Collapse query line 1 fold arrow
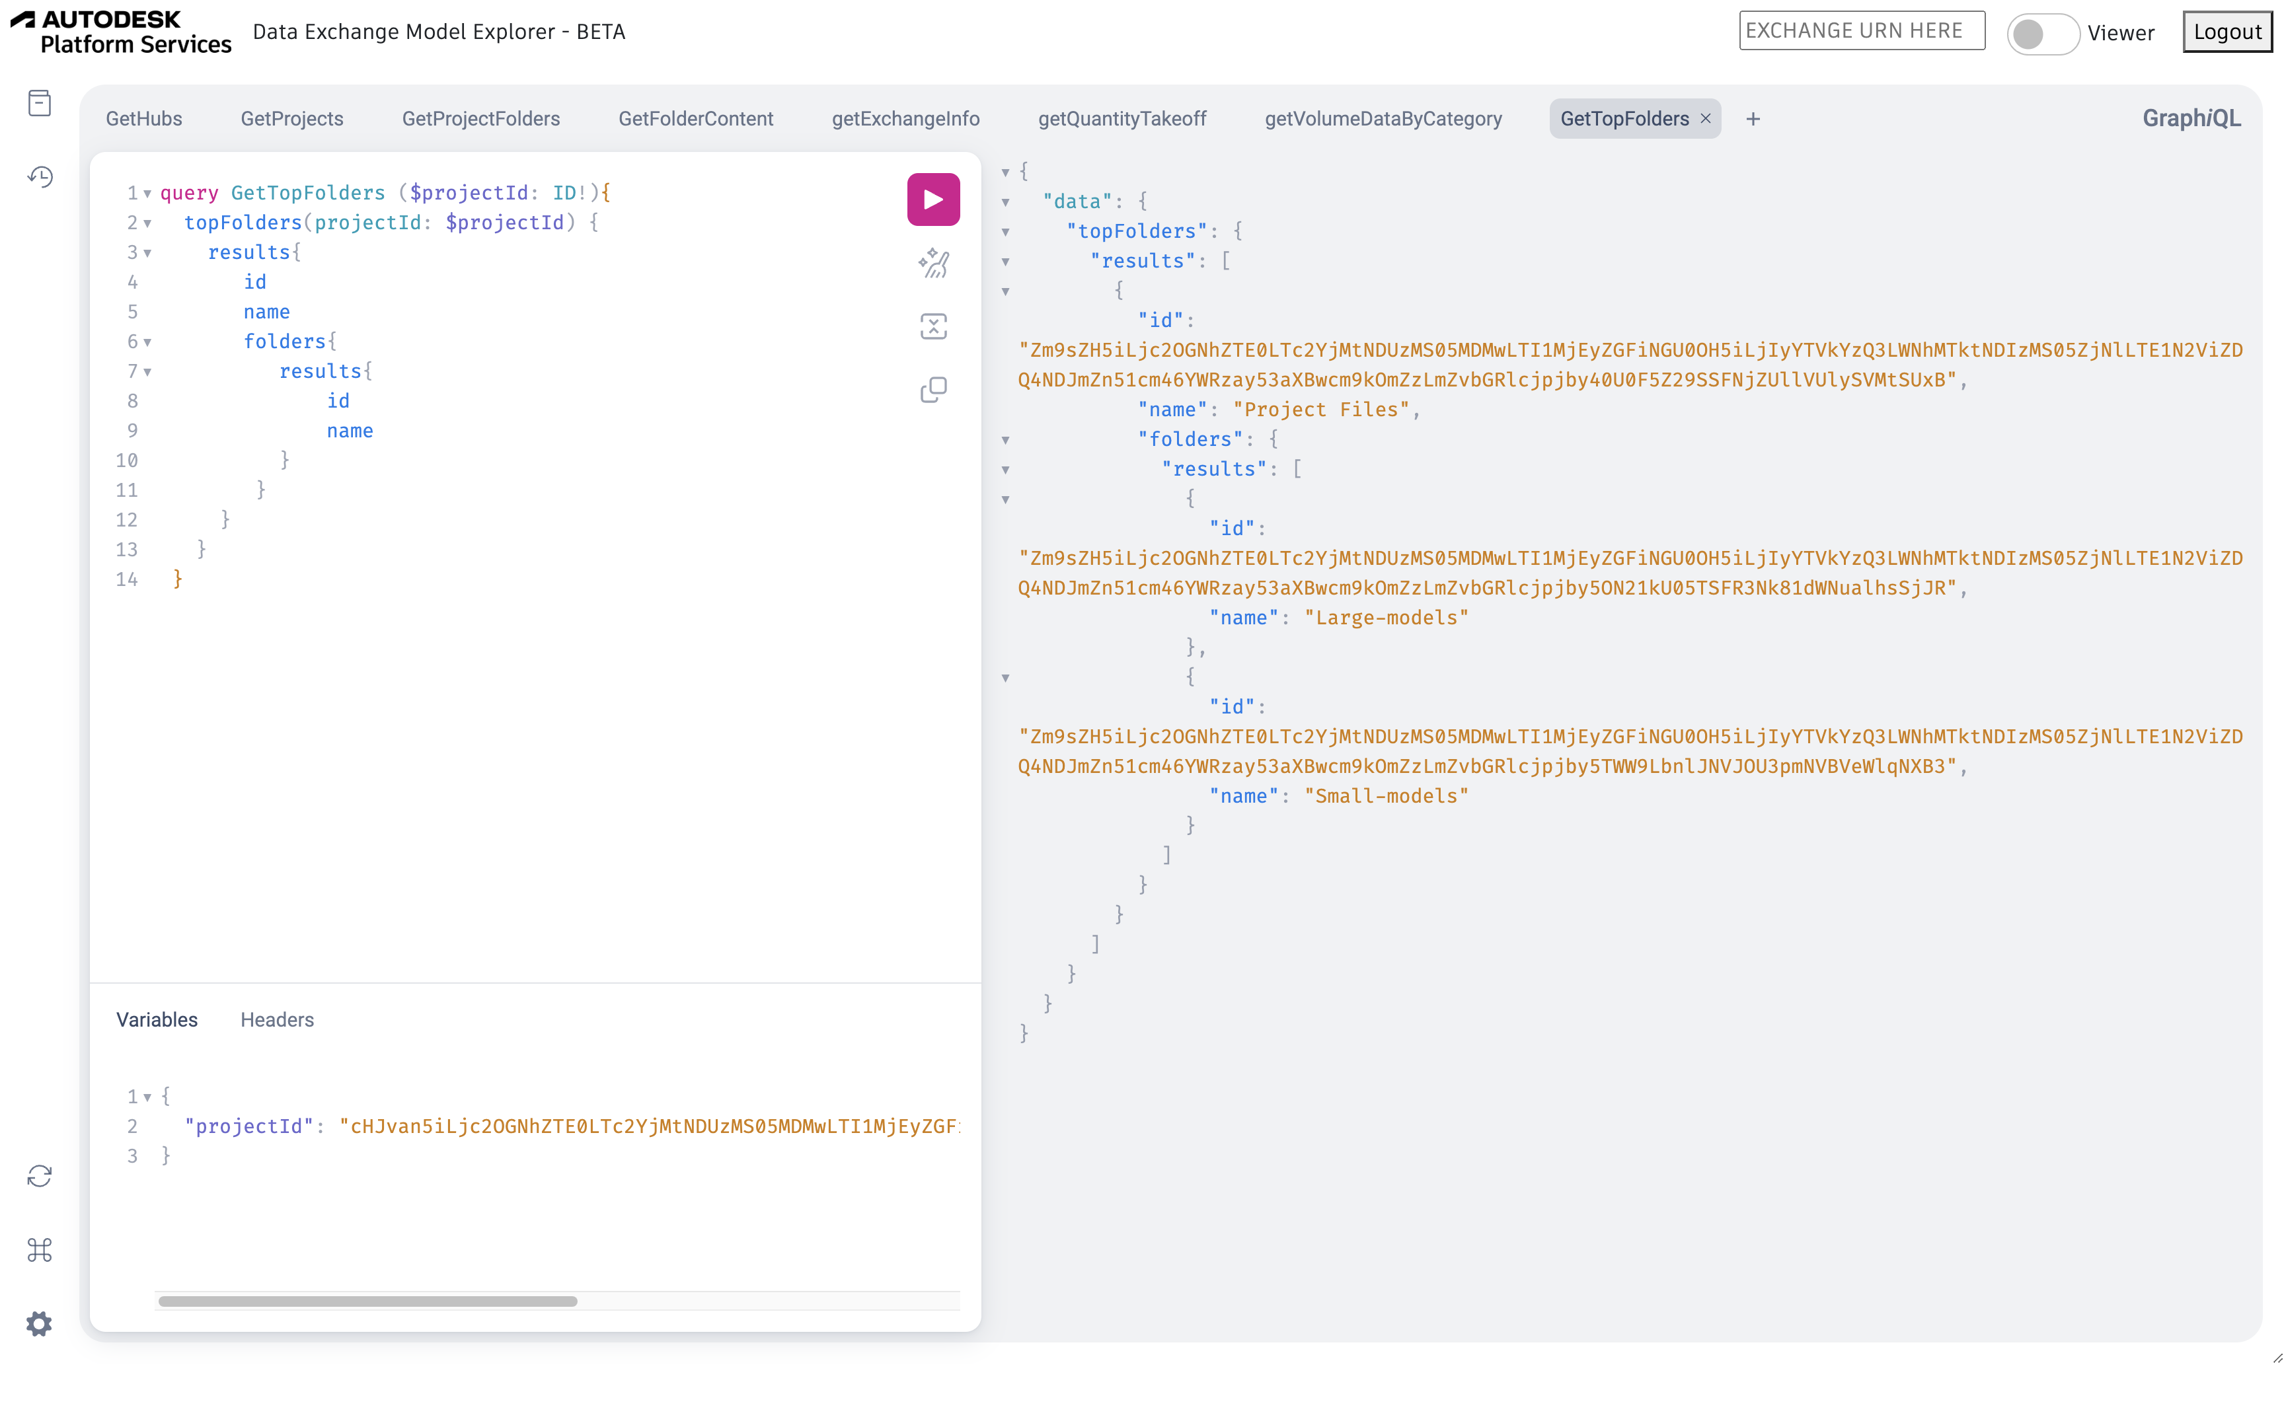Image resolution: width=2284 pixels, height=1427 pixels. click(148, 194)
